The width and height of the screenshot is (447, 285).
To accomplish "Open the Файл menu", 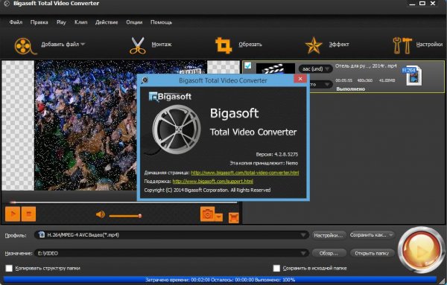I will (x=16, y=22).
